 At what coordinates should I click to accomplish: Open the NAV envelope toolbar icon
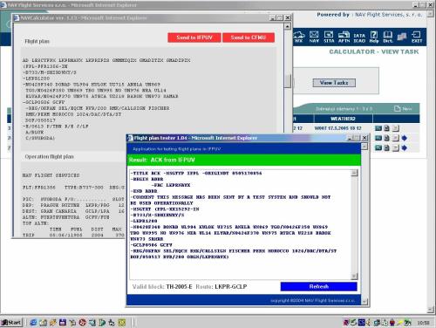[314, 38]
